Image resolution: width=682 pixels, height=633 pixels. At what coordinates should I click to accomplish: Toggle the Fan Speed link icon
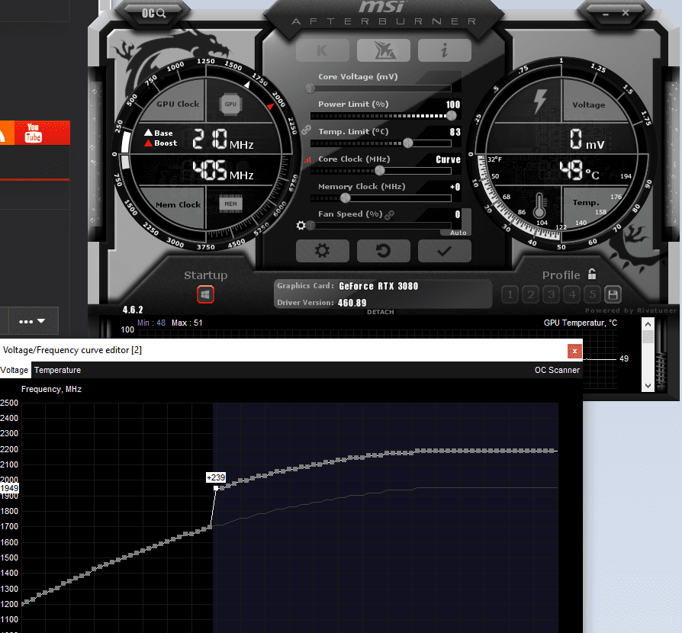(x=389, y=215)
